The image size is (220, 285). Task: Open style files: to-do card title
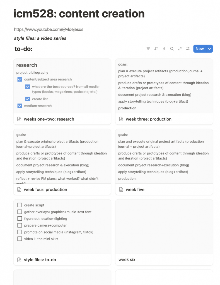point(40,260)
